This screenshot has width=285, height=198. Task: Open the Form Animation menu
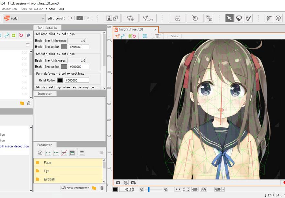pyautogui.click(x=32, y=9)
